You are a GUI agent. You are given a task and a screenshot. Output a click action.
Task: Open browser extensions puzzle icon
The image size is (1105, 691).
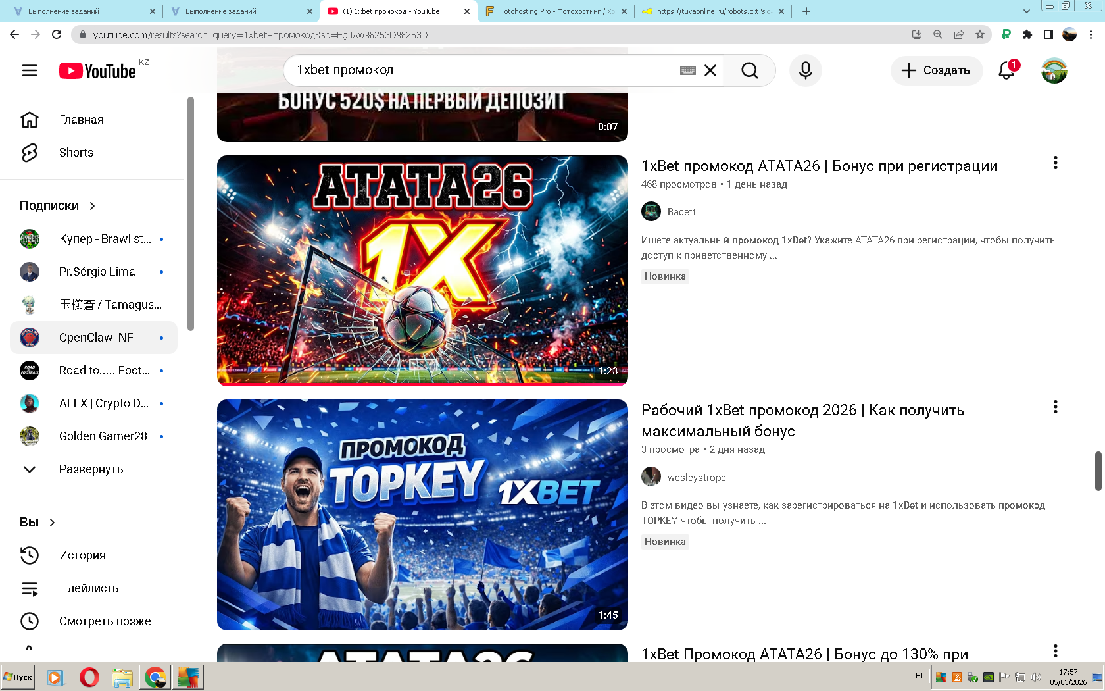tap(1027, 35)
